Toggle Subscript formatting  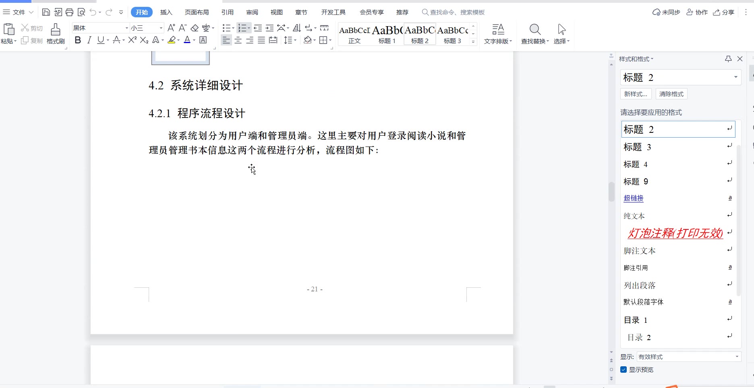point(144,40)
